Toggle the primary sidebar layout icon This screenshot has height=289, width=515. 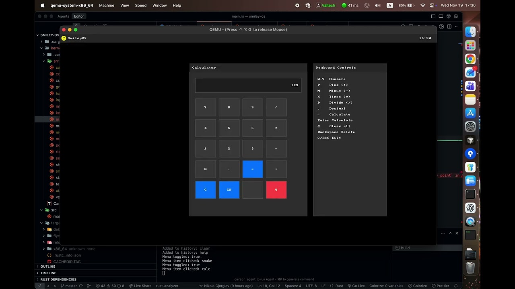point(433,16)
